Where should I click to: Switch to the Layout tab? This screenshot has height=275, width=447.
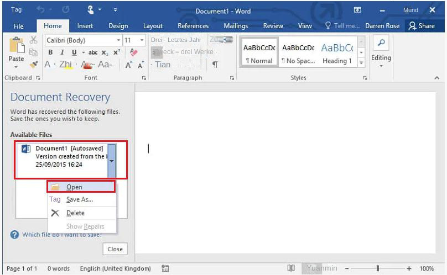153,26
